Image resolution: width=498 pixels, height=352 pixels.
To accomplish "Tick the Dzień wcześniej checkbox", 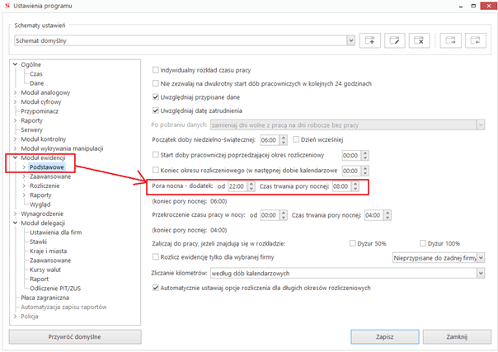I will 296,140.
